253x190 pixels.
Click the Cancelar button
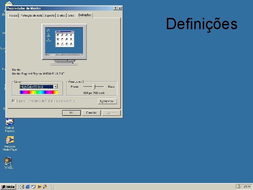click(x=91, y=113)
